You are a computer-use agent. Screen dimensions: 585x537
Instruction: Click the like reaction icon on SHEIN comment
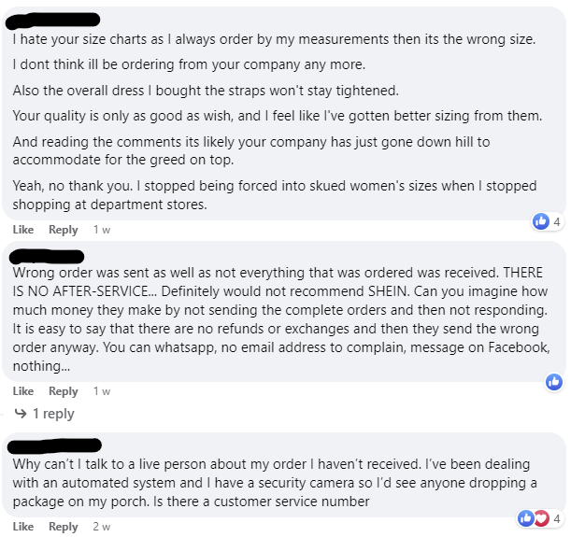coord(554,382)
